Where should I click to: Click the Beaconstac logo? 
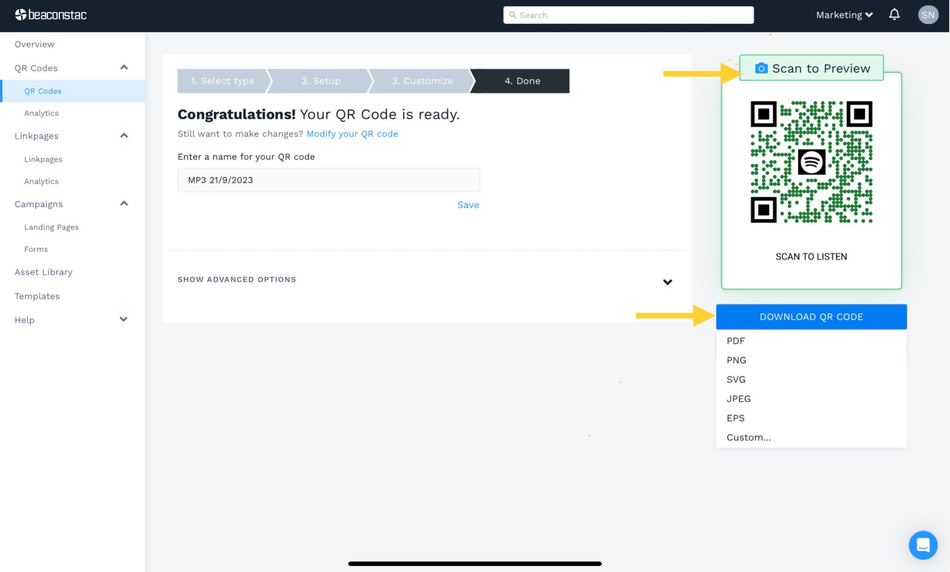pos(51,14)
